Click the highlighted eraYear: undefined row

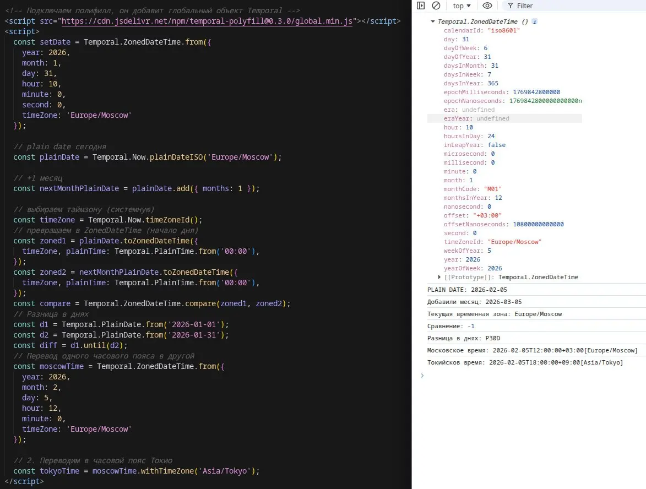(504, 118)
